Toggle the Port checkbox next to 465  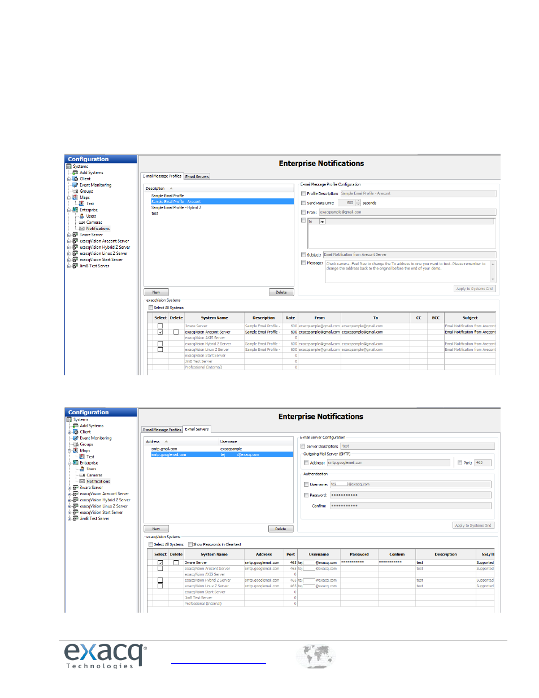pyautogui.click(x=460, y=462)
